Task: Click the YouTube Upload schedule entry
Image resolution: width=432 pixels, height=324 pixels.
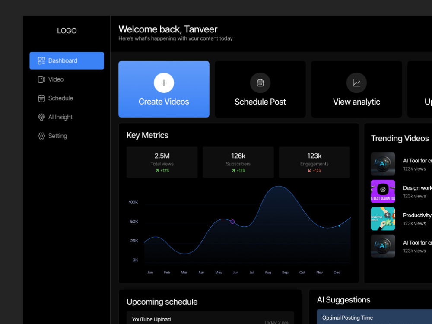Action: coord(210,318)
